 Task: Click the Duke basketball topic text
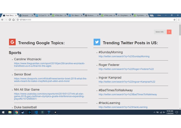pos(26,107)
